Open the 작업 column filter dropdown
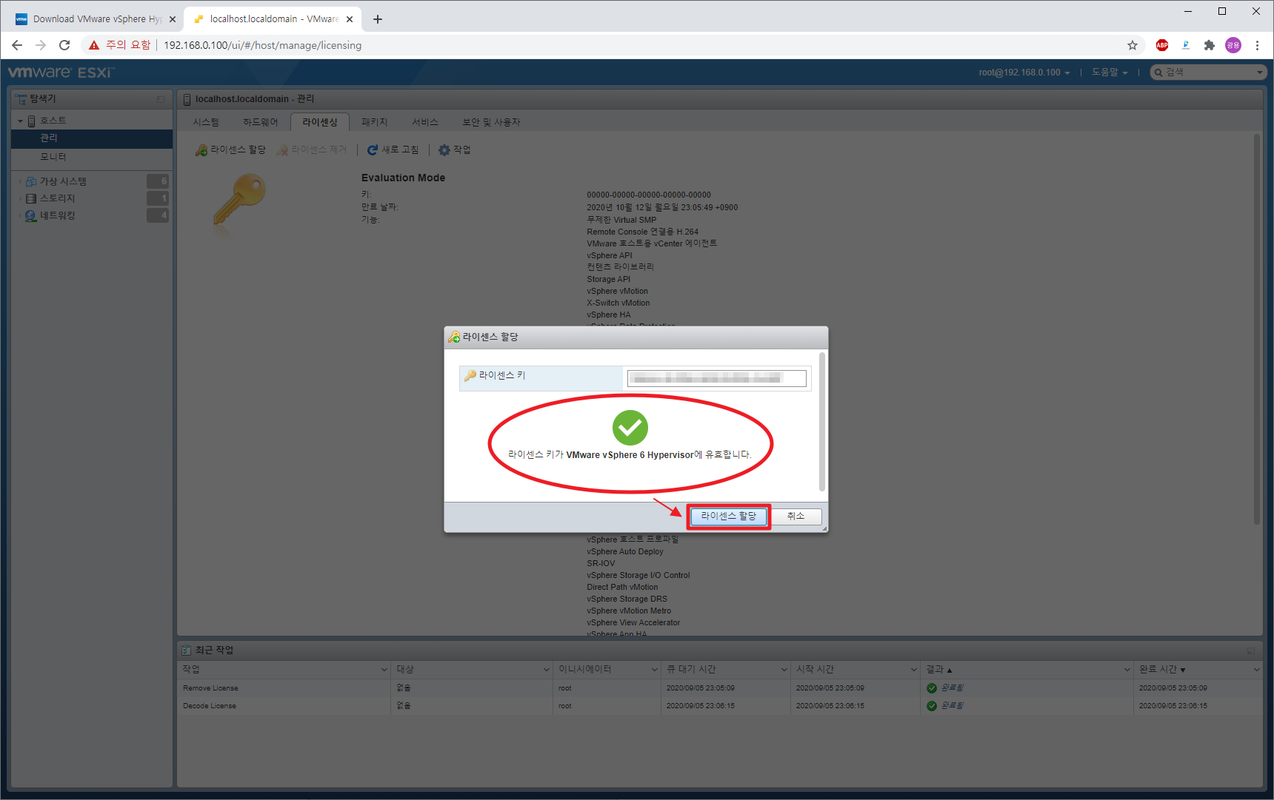 (384, 670)
